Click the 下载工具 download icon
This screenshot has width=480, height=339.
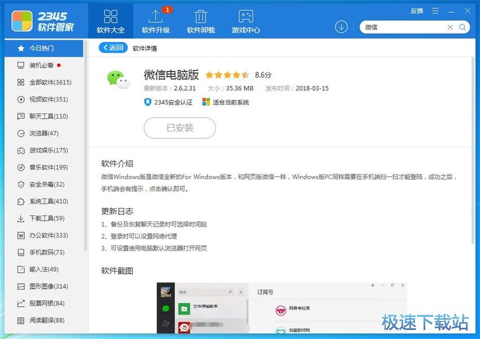[x=21, y=218]
